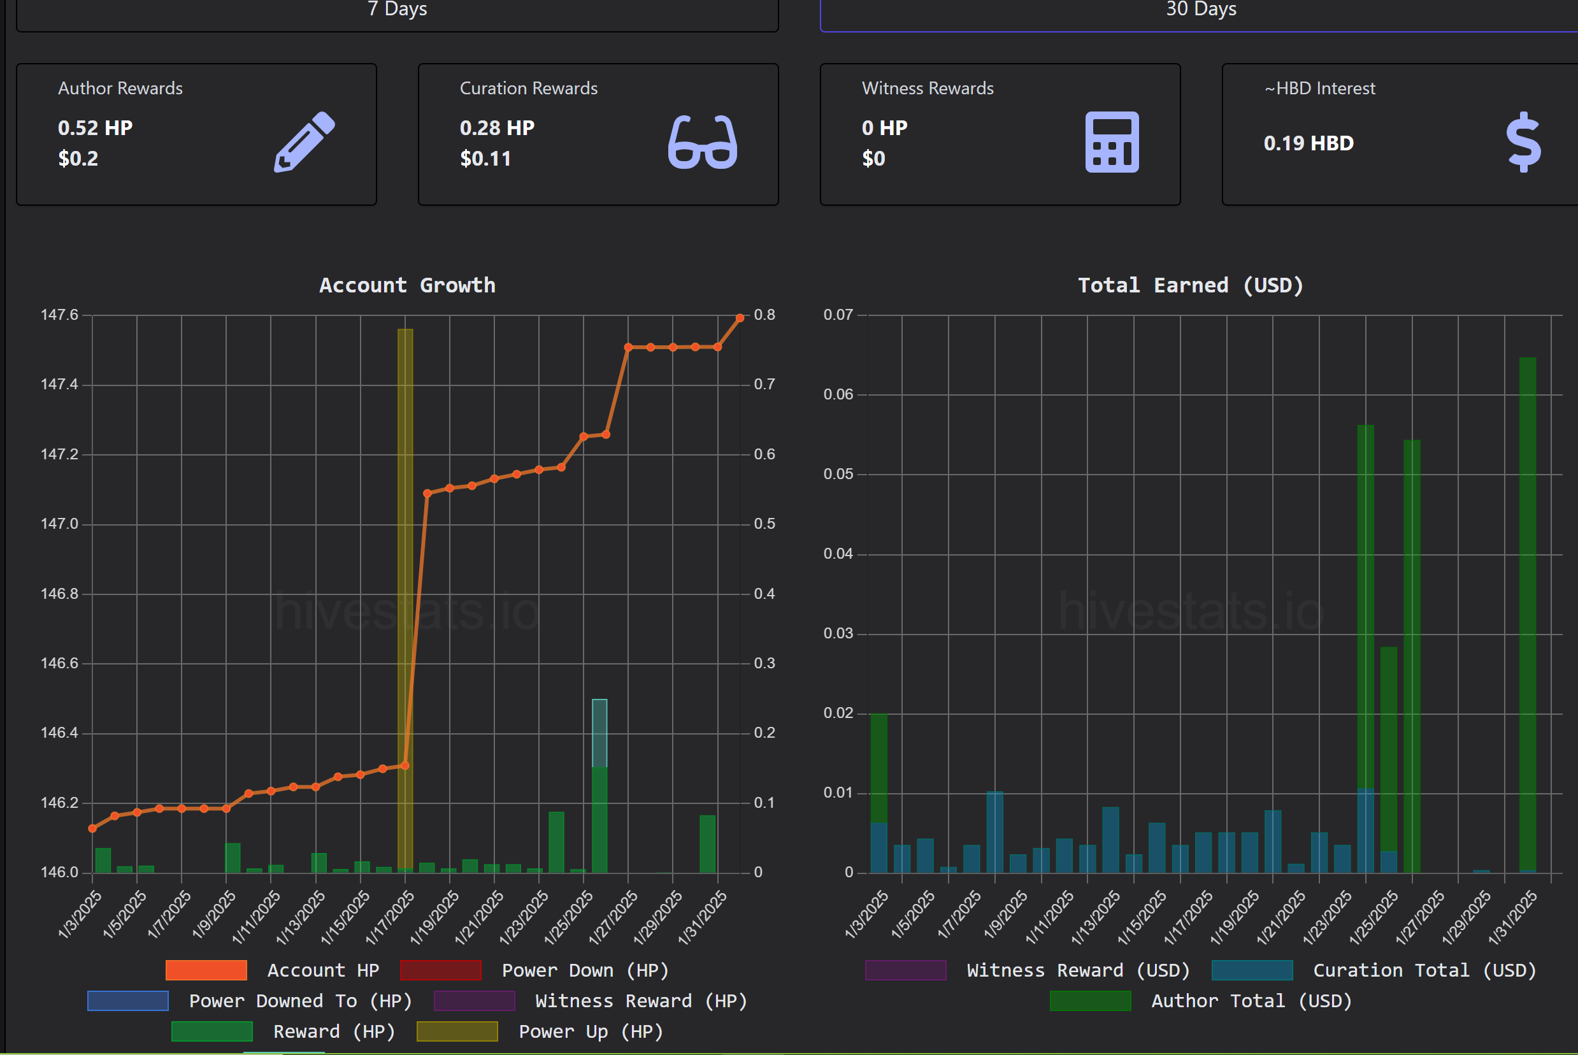
Task: Click the Power Downed To (HP) legend label
Action: (301, 1000)
